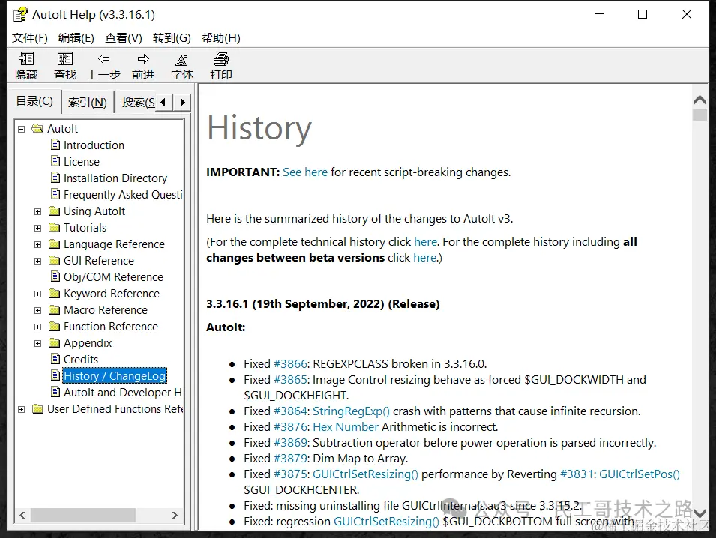Click the History / ChangeLog page icon
The height and width of the screenshot is (538, 716).
pyautogui.click(x=55, y=375)
